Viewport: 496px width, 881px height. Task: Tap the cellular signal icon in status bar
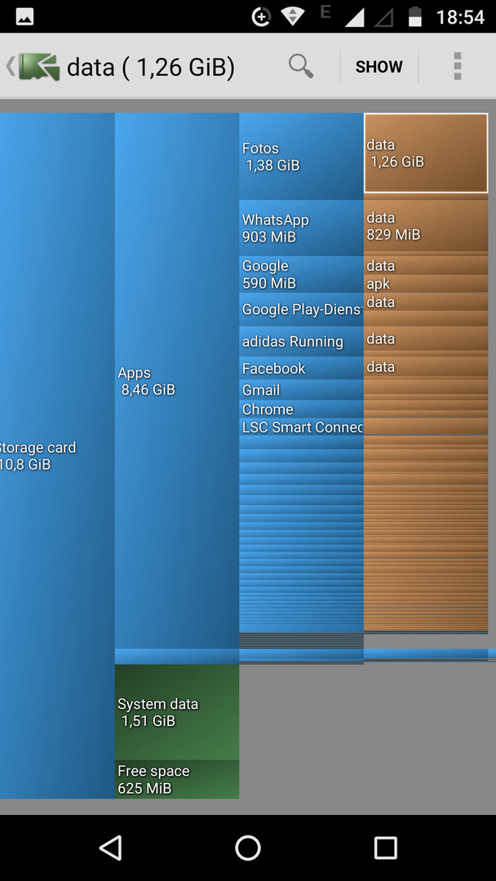click(354, 17)
